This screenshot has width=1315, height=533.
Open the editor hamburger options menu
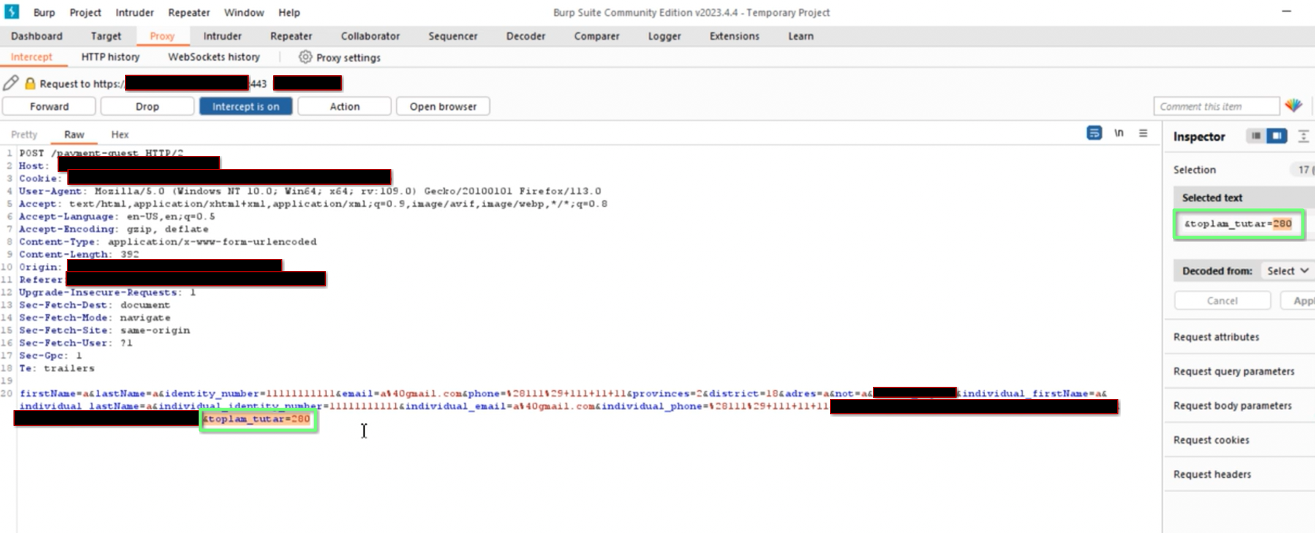click(1143, 133)
